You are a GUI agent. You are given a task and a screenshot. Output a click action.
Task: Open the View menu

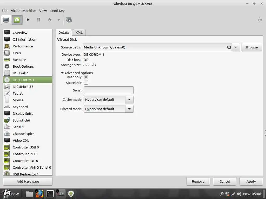click(43, 11)
